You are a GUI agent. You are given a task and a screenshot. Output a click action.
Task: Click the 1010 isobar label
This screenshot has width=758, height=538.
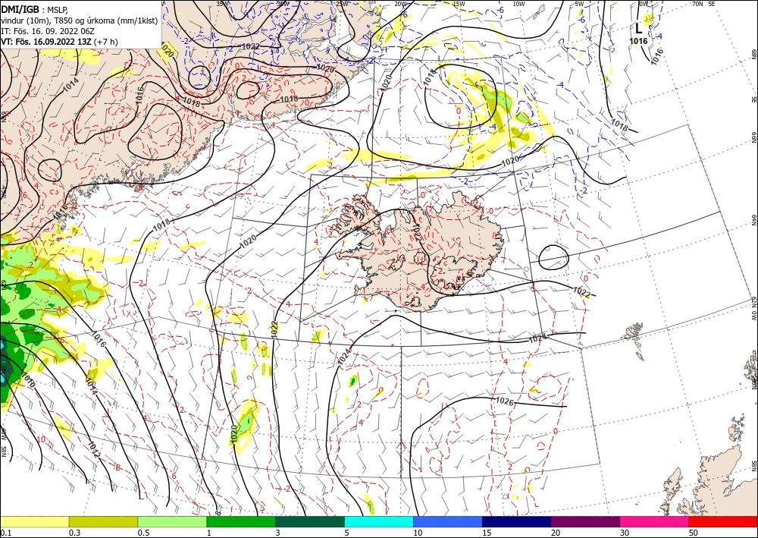pos(27,381)
